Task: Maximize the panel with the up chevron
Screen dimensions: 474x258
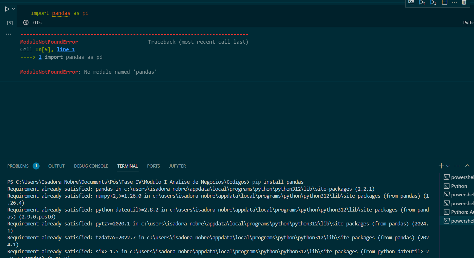Action: coord(467,166)
